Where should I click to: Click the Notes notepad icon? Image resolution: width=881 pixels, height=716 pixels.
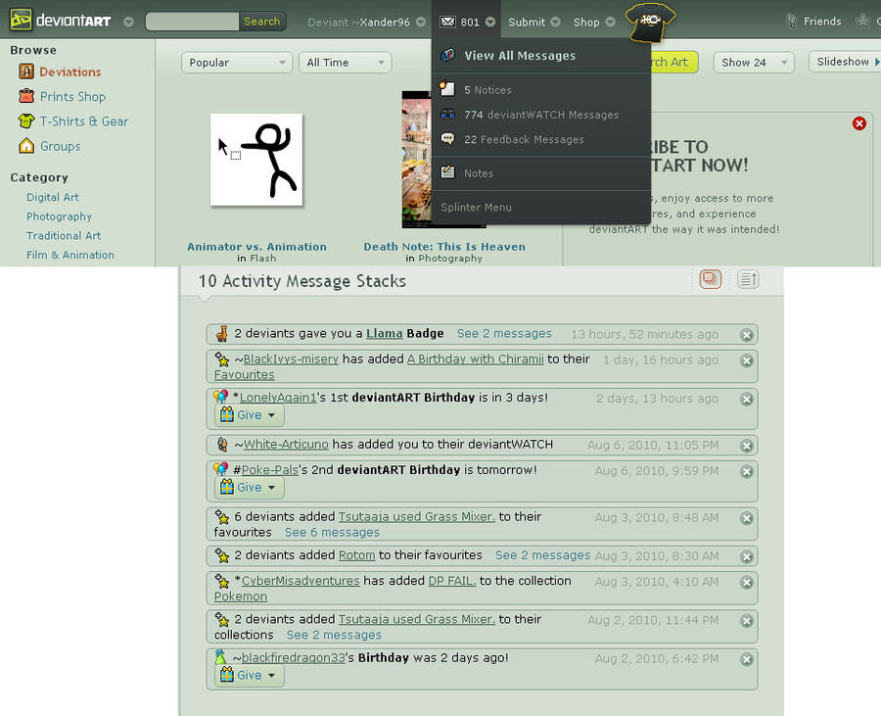pos(447,172)
